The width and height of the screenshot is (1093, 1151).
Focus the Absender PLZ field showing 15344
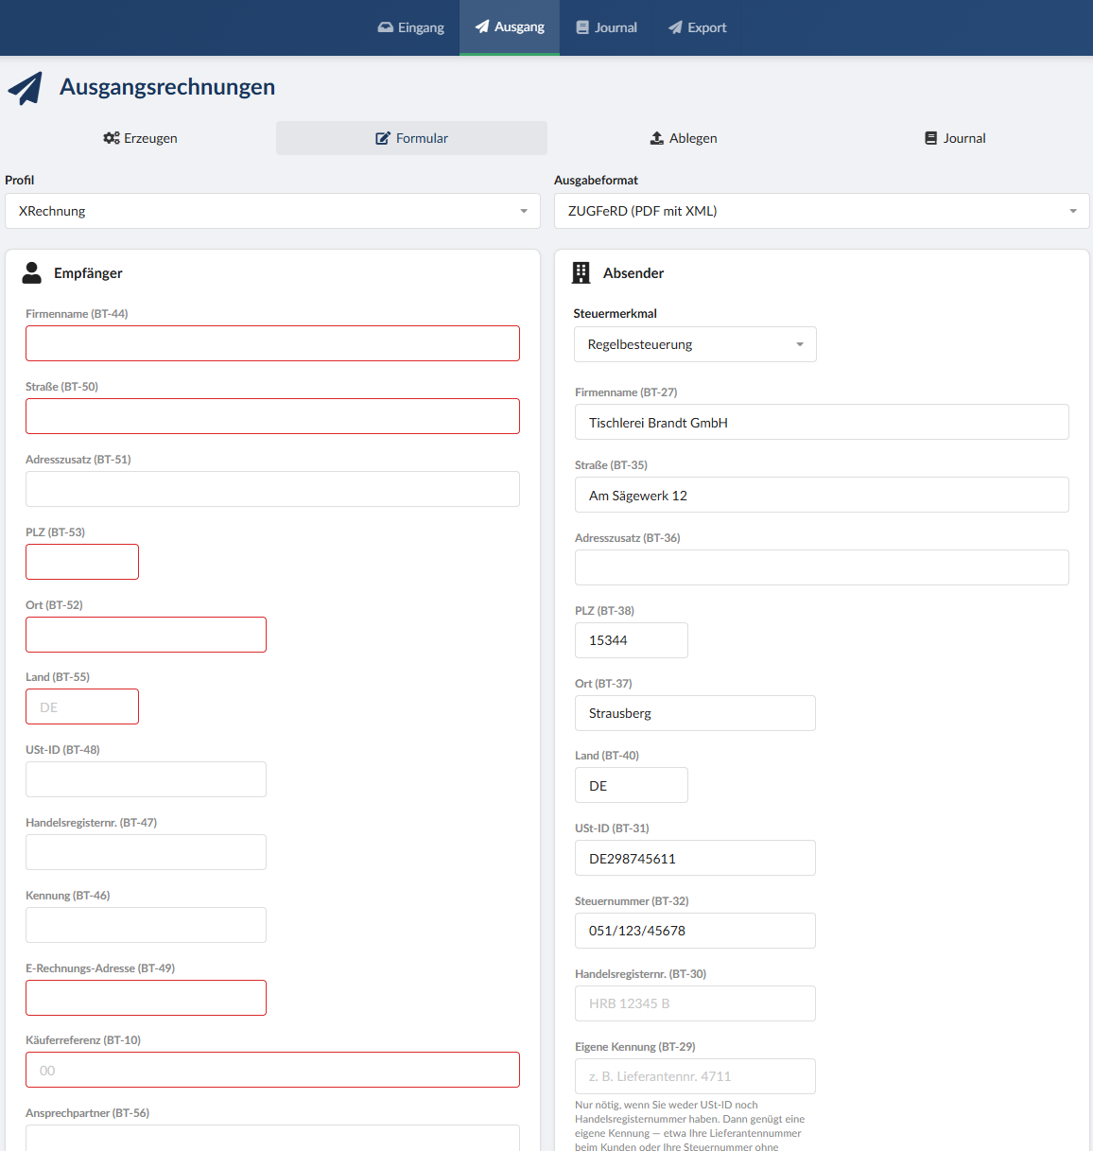pyautogui.click(x=632, y=640)
